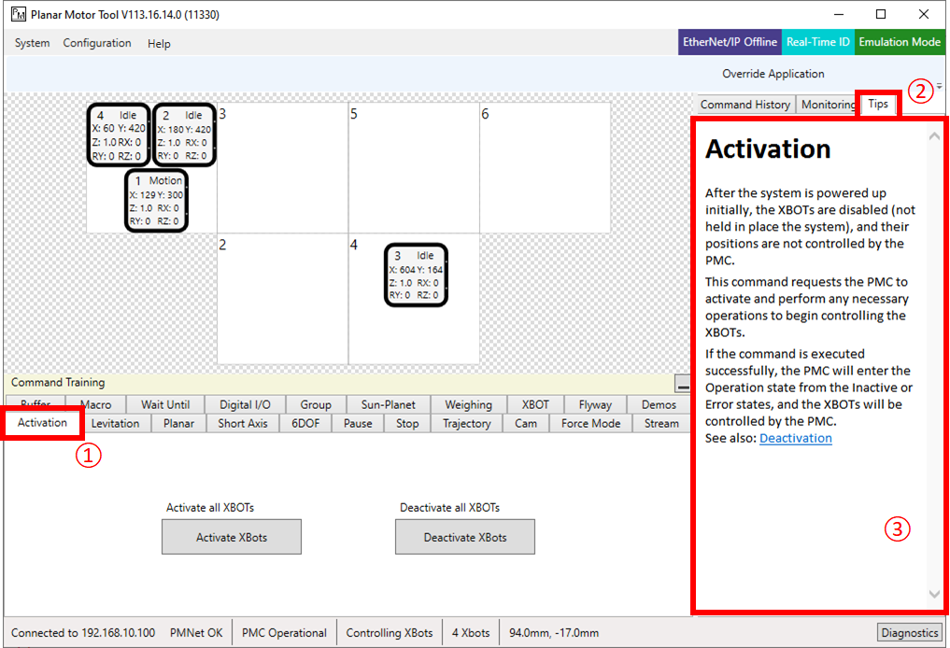Switch to the Command History tab
Image resolution: width=950 pixels, height=648 pixels.
744,105
